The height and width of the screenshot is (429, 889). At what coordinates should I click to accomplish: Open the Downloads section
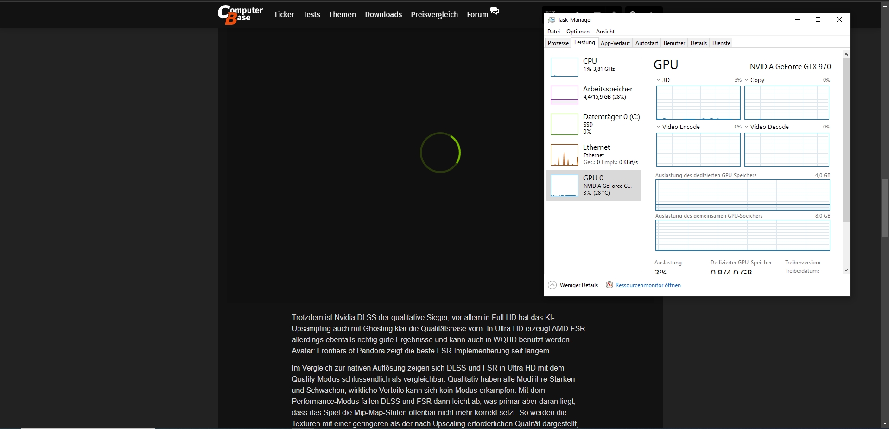tap(383, 14)
